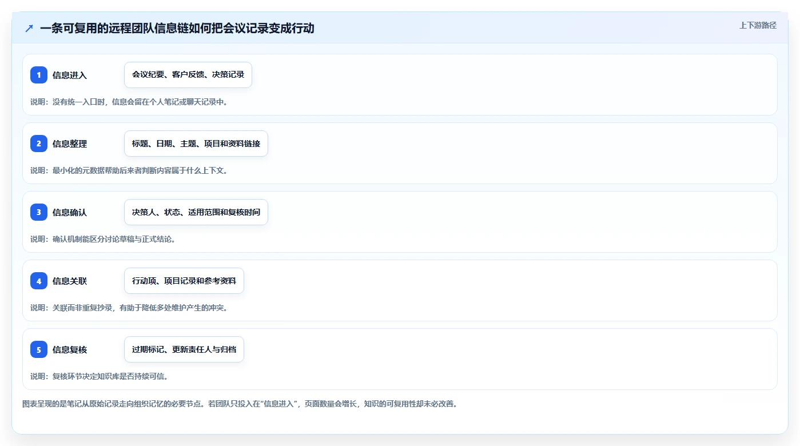Click the 信息确认 stage label
This screenshot has height=446, width=800.
(x=70, y=212)
